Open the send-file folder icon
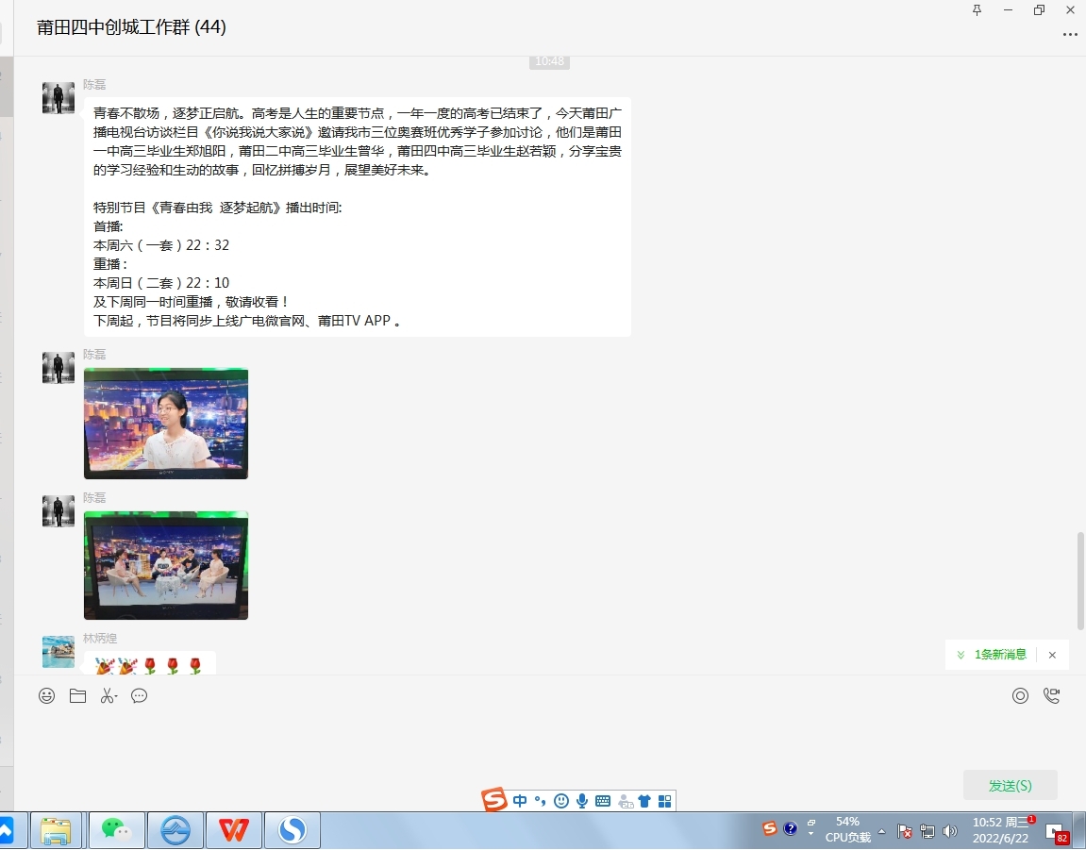Screen dimensions: 1086x850 click(x=77, y=695)
